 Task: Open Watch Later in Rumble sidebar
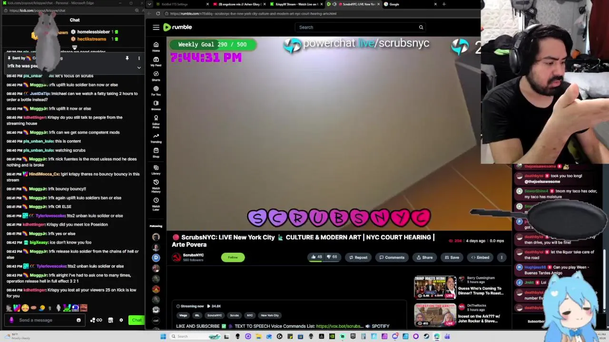(x=156, y=204)
